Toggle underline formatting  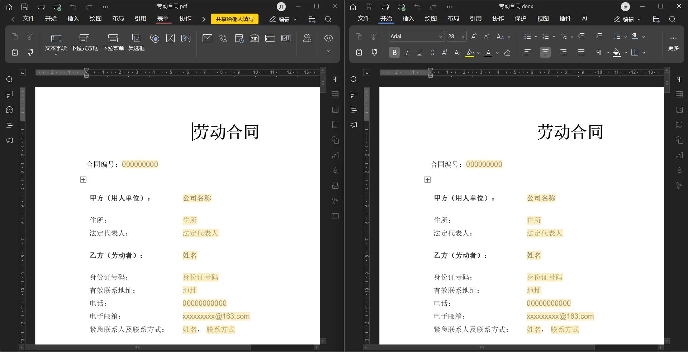pos(419,52)
